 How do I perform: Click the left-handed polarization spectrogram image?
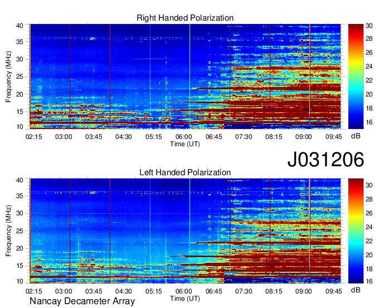[x=185, y=231]
